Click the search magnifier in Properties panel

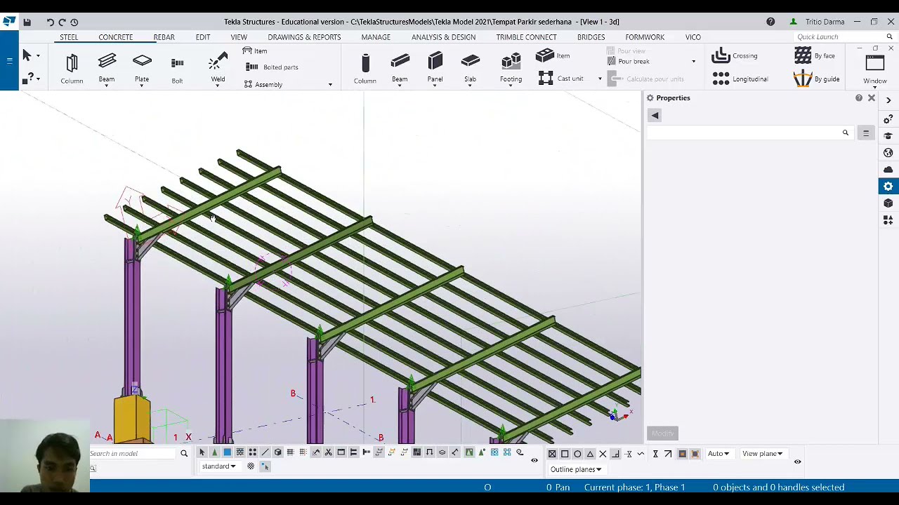[845, 133]
